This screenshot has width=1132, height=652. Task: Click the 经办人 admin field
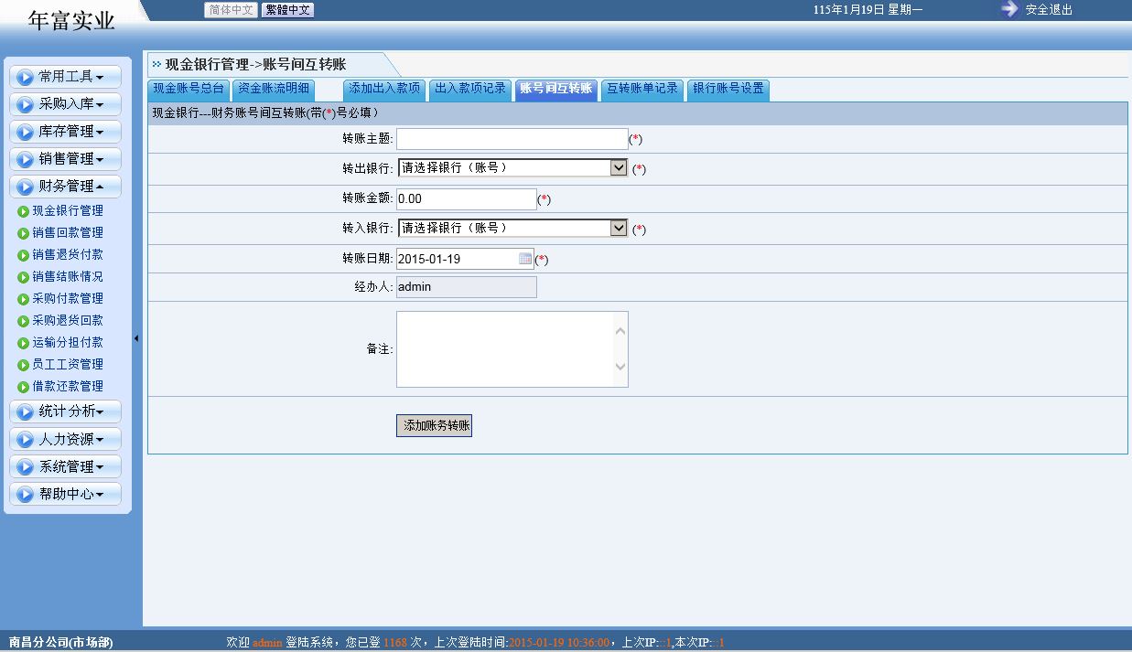coord(467,287)
